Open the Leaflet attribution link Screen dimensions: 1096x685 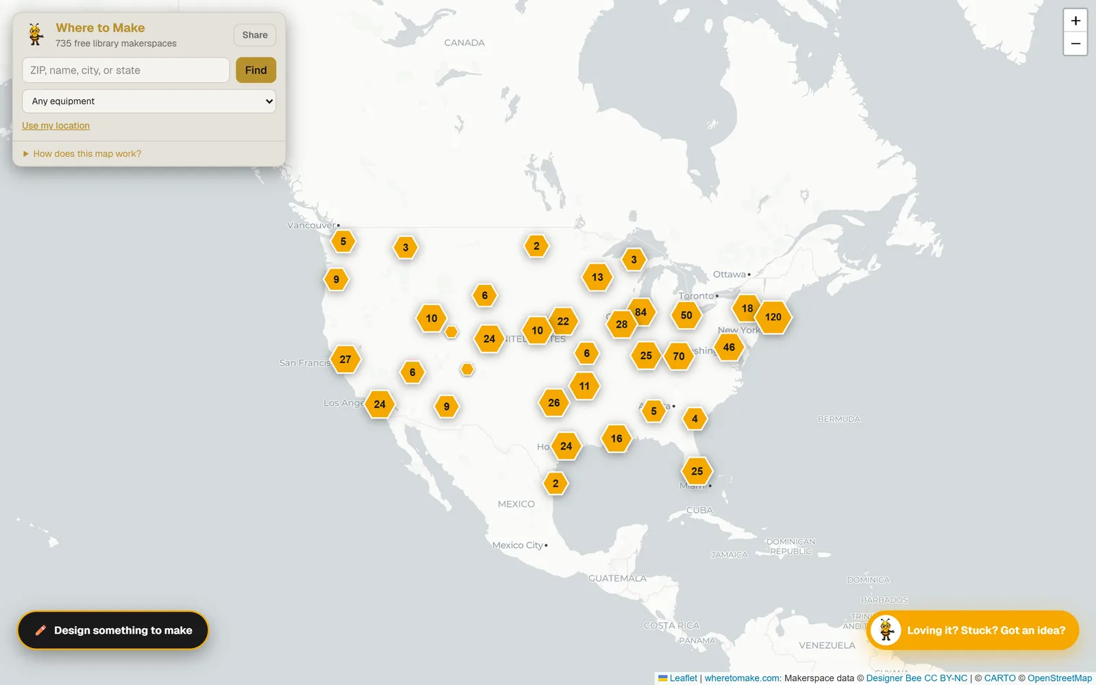pos(678,678)
